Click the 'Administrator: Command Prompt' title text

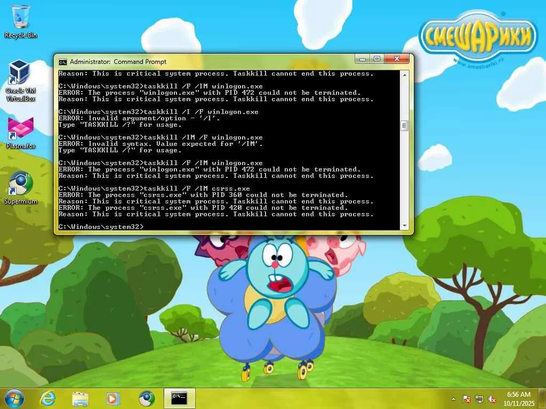click(118, 62)
